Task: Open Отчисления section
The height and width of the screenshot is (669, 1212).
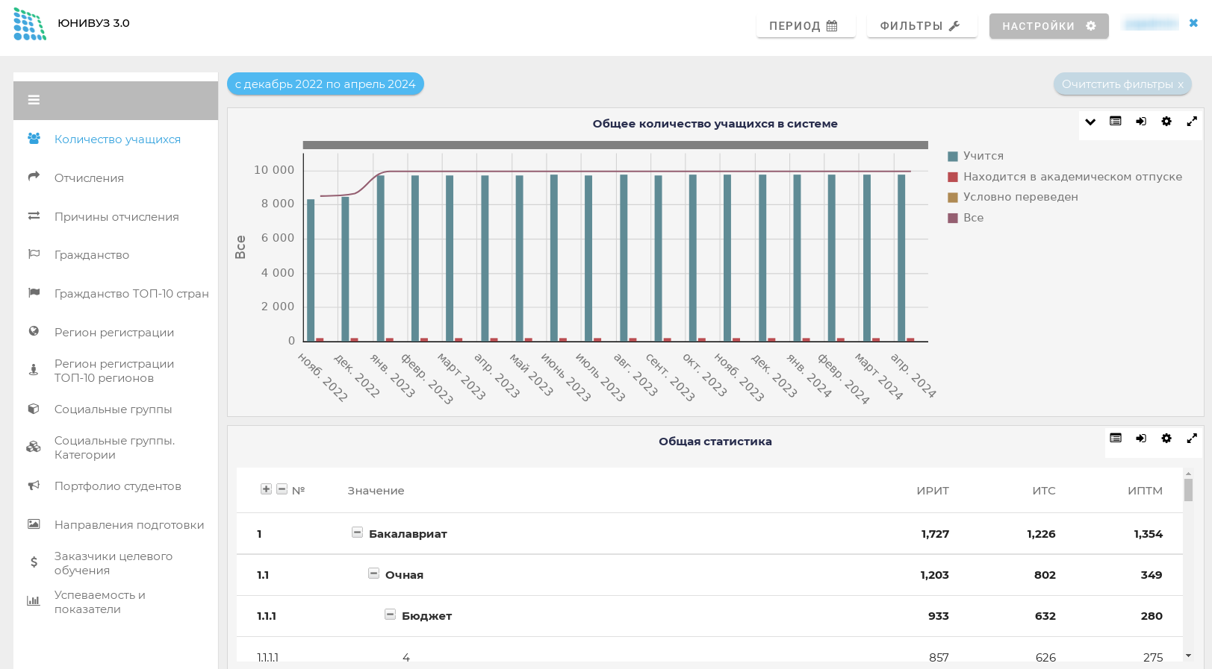Action: pos(89,178)
